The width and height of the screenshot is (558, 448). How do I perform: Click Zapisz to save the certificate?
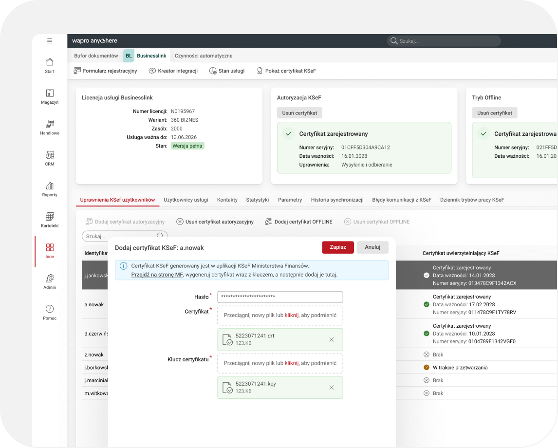click(x=337, y=247)
